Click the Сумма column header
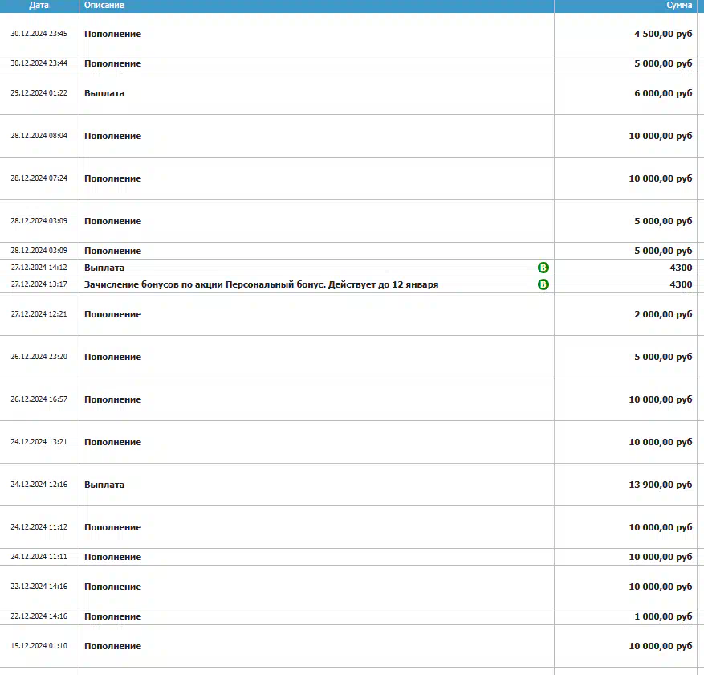 coord(679,6)
